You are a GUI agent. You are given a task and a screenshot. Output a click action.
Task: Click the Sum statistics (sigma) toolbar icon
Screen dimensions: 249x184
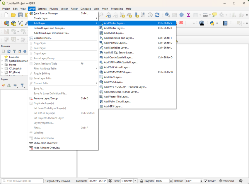click(x=188, y=15)
